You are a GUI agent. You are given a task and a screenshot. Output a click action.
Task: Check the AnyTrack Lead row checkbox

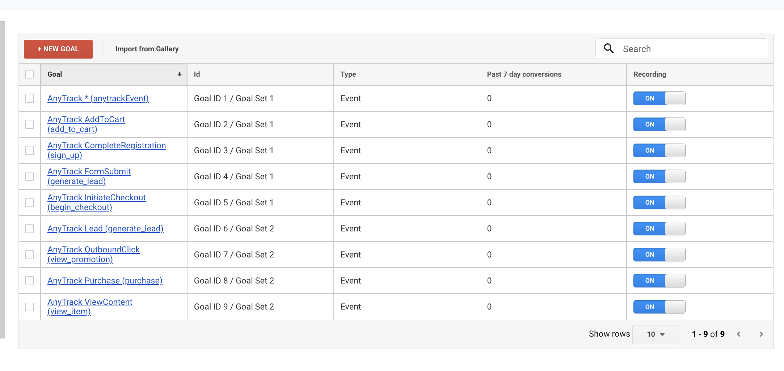point(30,229)
